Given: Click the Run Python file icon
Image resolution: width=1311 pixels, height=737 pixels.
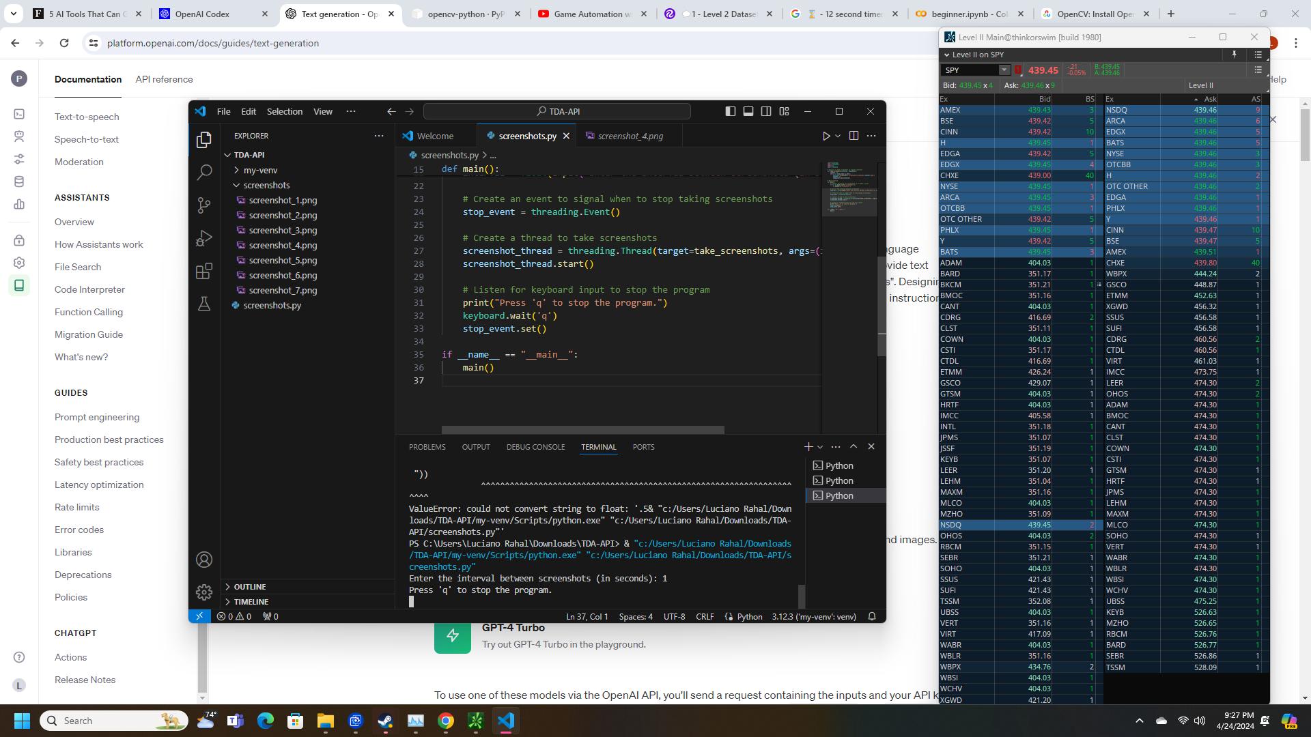Looking at the screenshot, I should pos(826,136).
